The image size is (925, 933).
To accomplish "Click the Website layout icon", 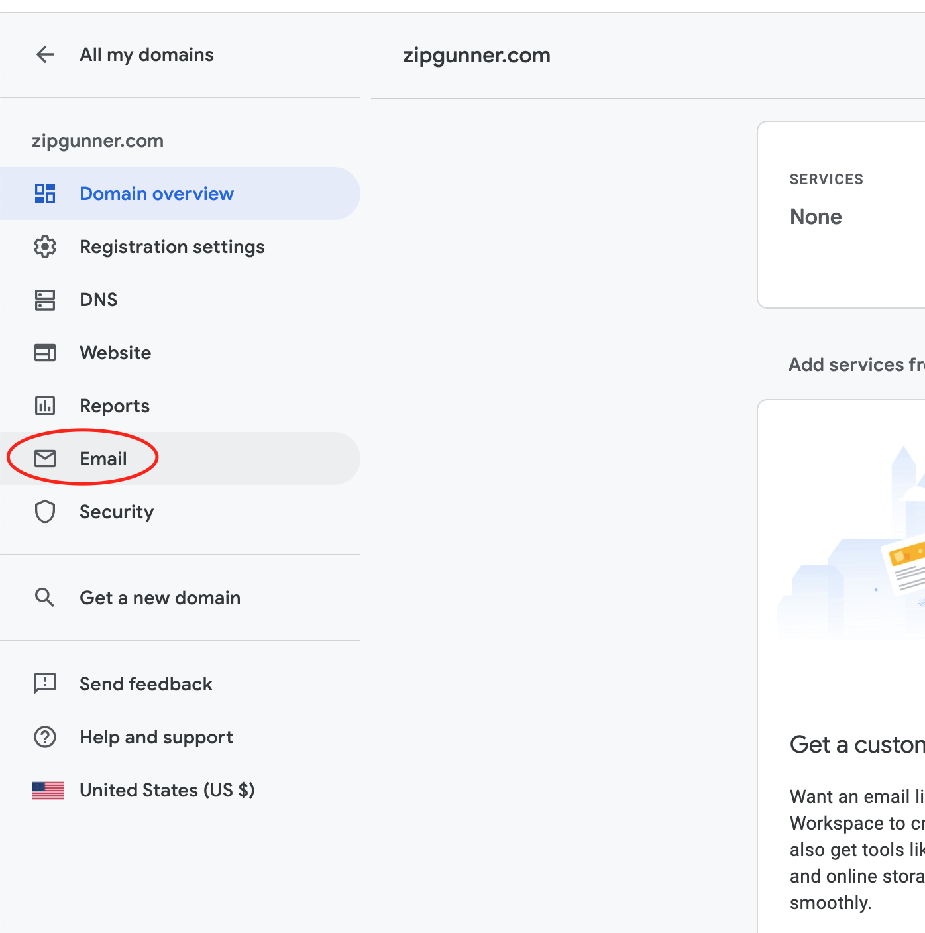I will [45, 353].
